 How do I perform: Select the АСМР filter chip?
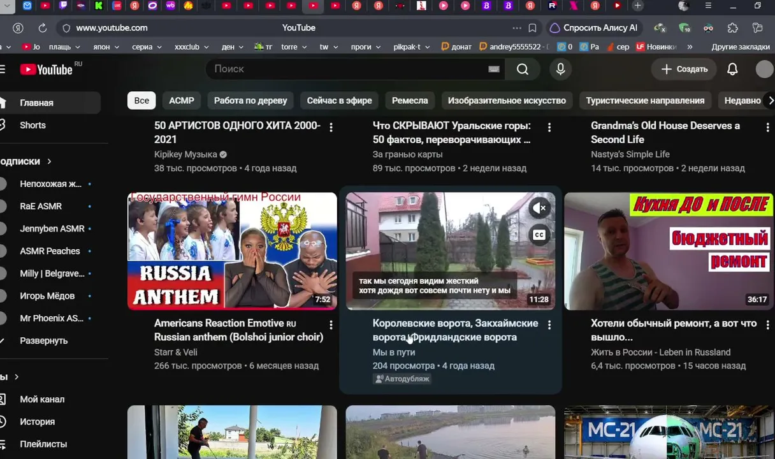click(x=182, y=100)
